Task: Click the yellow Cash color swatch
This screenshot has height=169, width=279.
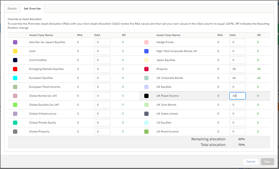Action: click(15, 51)
